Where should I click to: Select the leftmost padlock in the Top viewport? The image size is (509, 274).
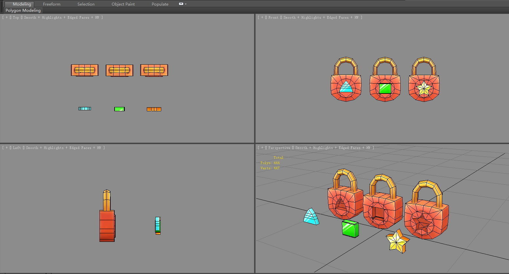85,70
